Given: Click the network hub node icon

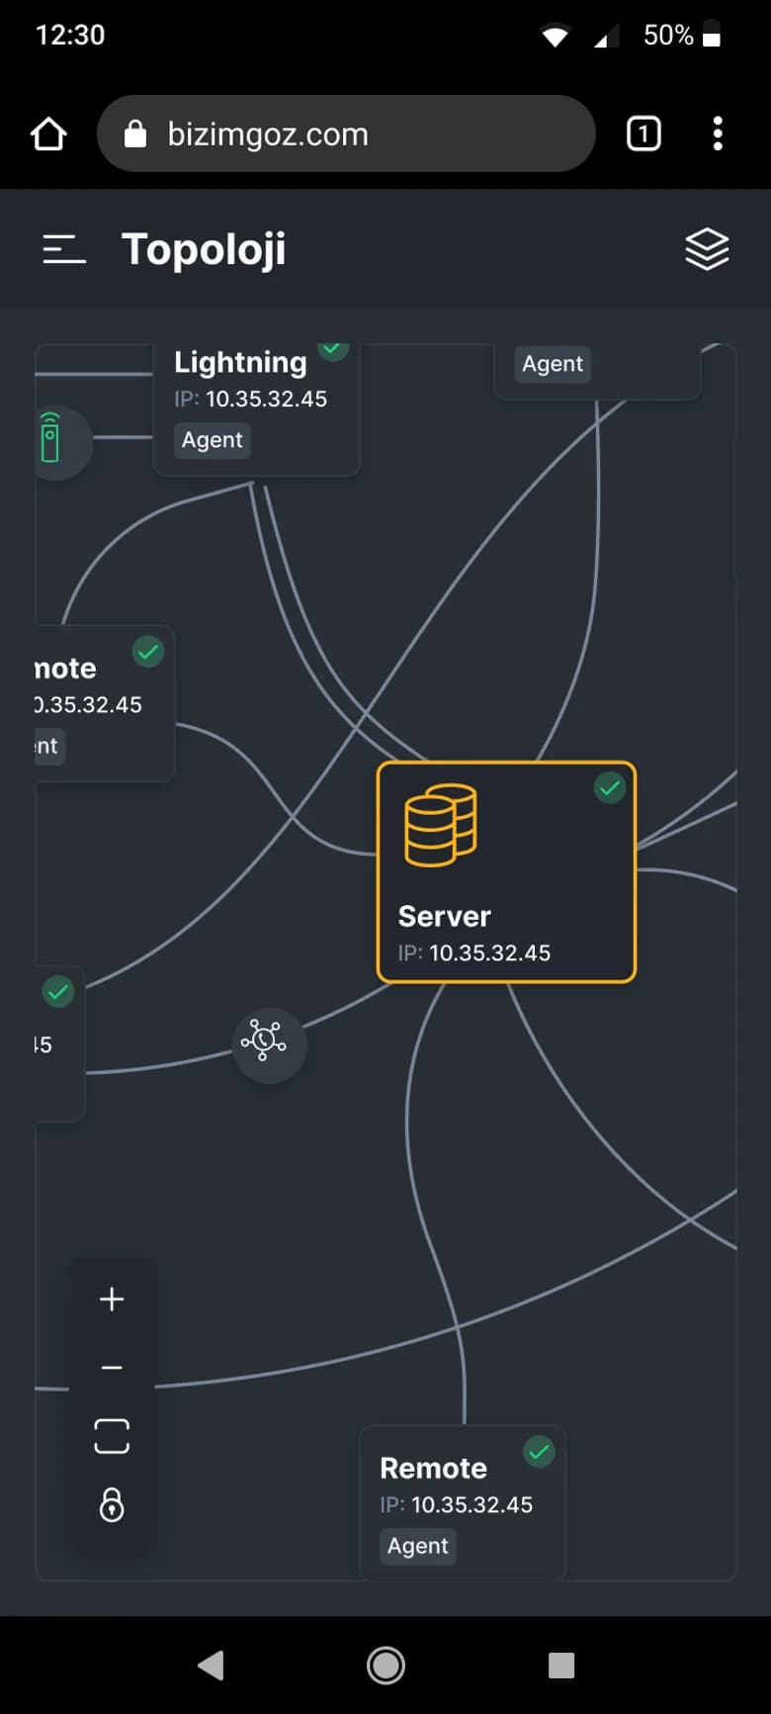Looking at the screenshot, I should (269, 1044).
